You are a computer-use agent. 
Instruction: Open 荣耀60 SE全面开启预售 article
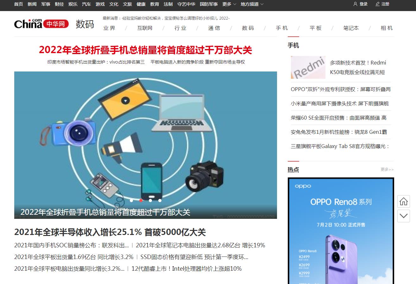pos(338,118)
